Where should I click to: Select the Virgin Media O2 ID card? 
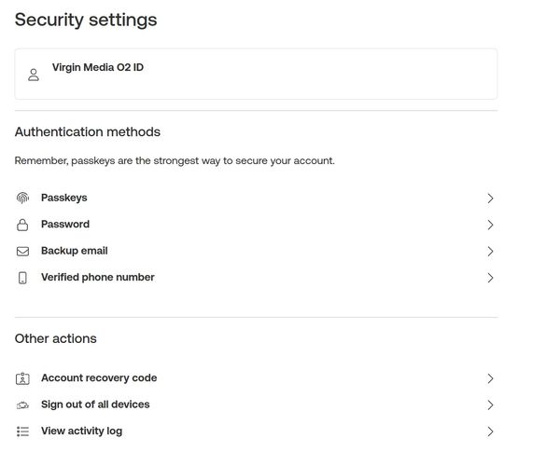pos(256,74)
